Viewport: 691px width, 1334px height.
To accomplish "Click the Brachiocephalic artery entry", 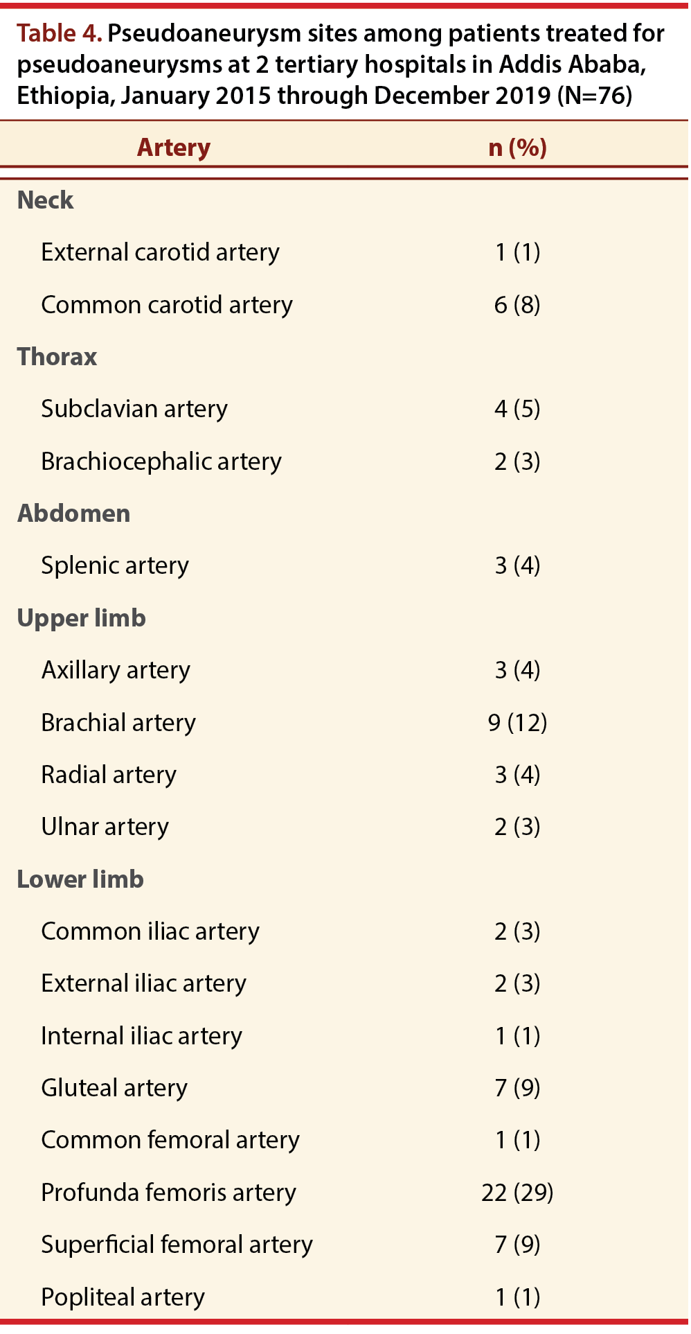I will [x=161, y=461].
